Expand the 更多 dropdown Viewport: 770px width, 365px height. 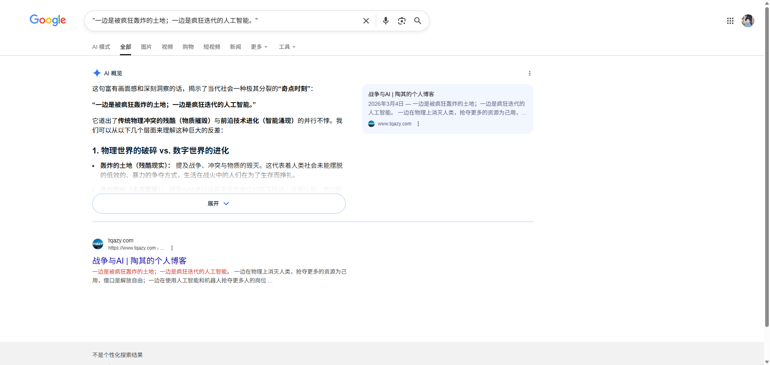coord(259,47)
